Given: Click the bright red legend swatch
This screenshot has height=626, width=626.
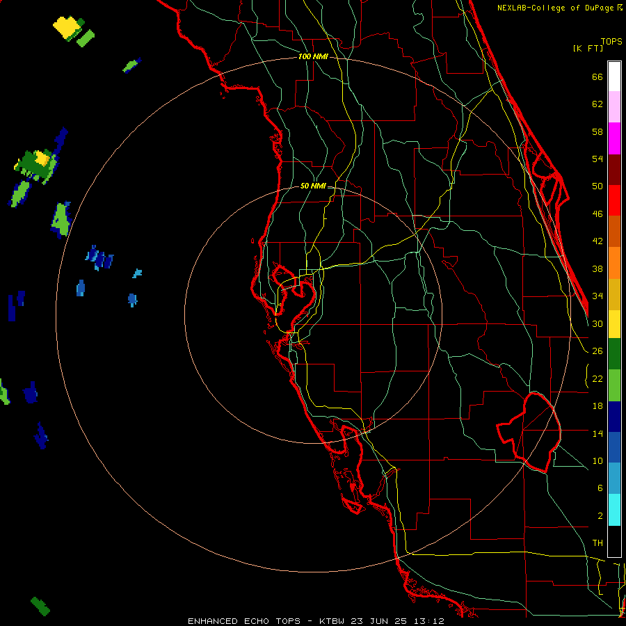Looking at the screenshot, I should click(x=614, y=200).
